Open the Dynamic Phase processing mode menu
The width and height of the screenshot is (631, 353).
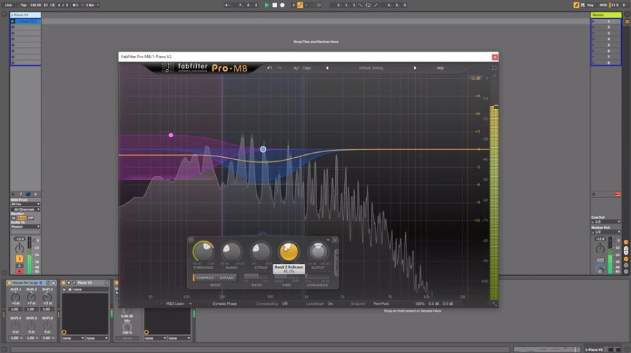pos(224,303)
